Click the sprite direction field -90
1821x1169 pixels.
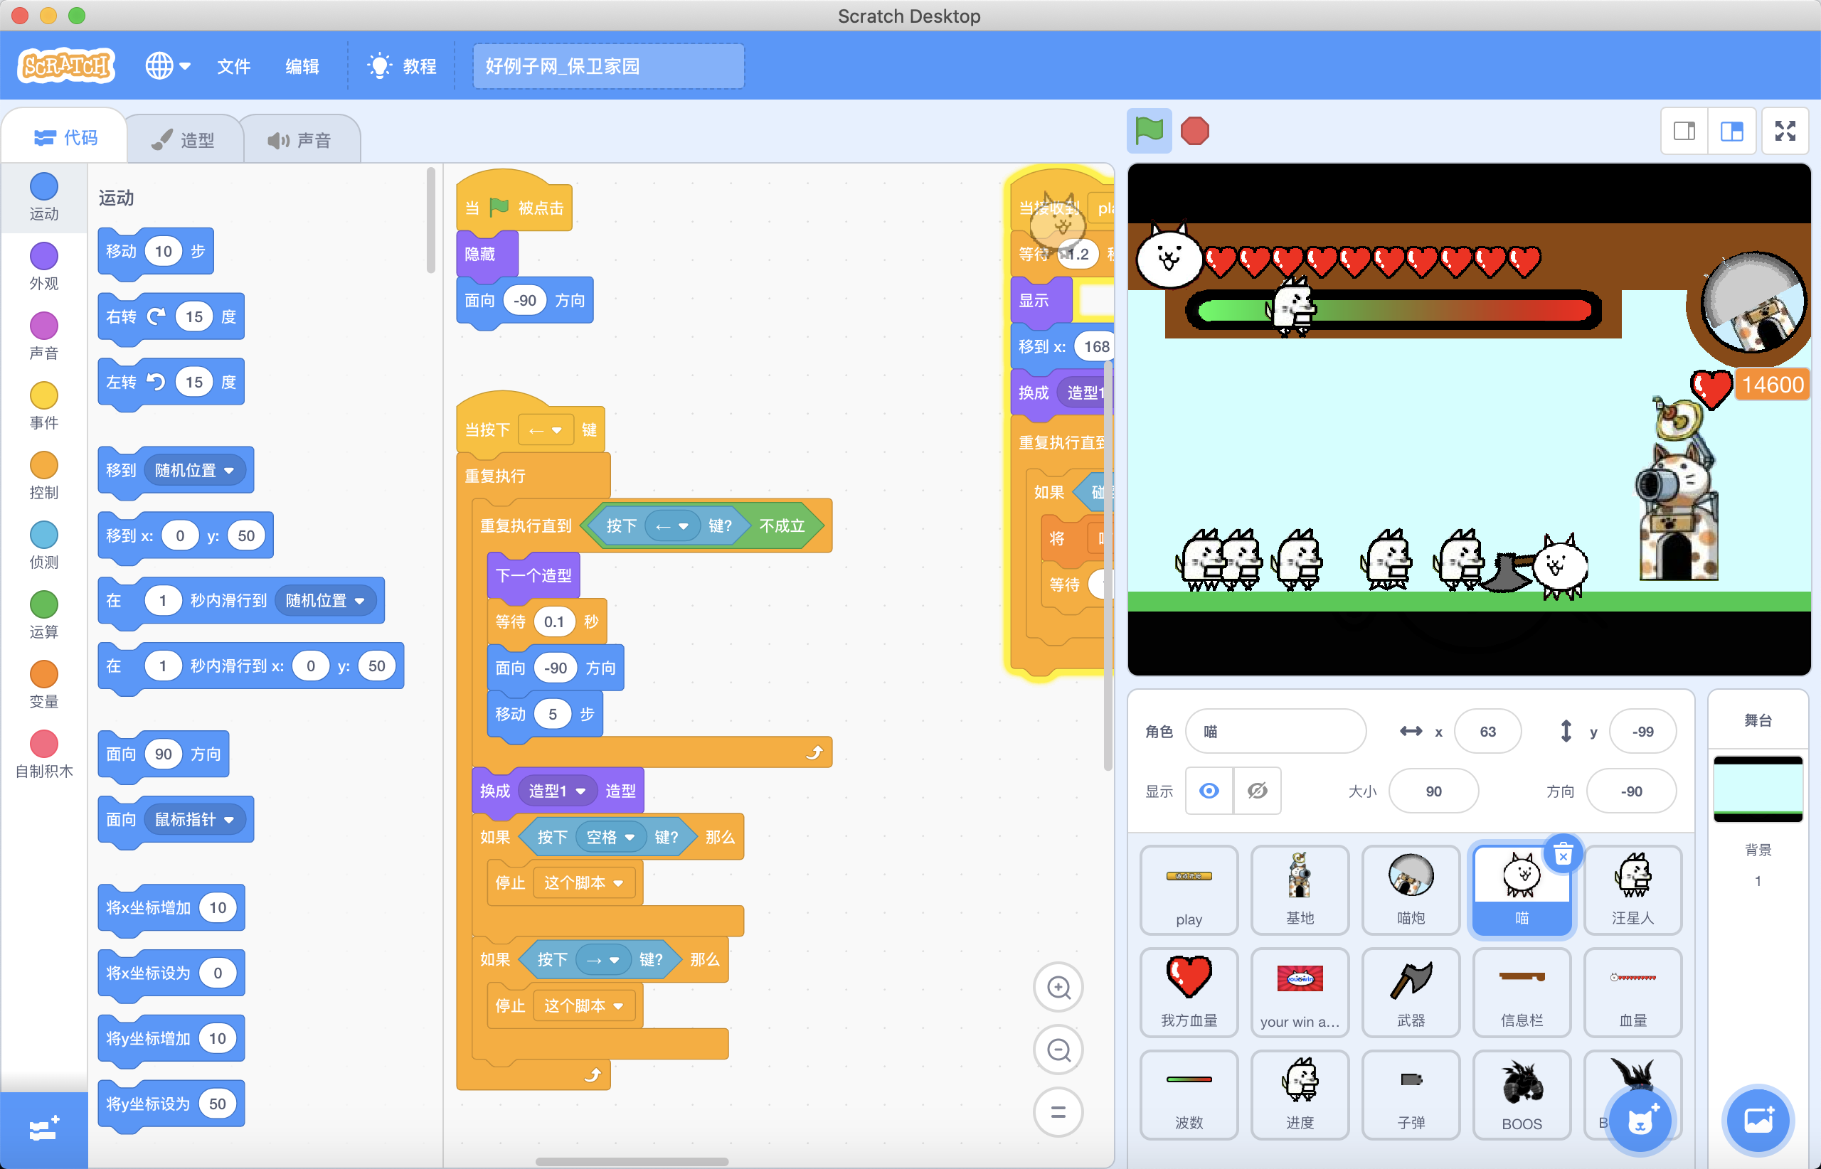[1631, 791]
